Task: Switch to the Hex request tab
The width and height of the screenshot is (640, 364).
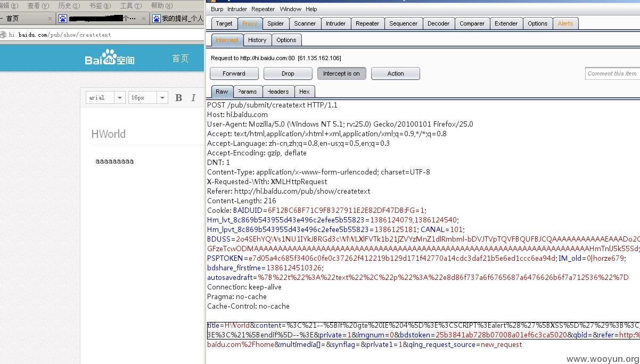Action: tap(305, 92)
